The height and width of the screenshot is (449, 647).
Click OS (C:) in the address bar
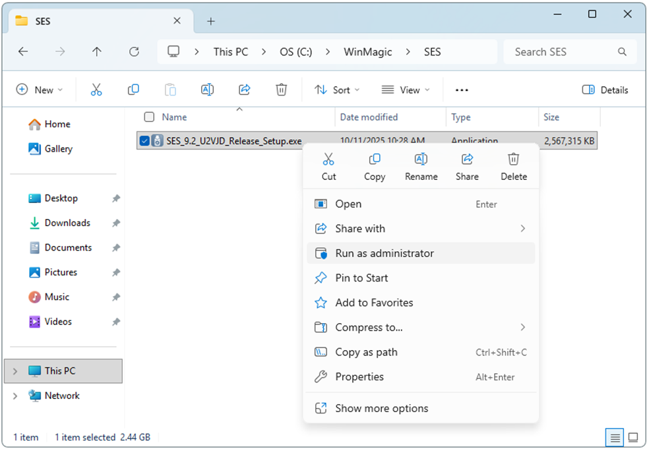pos(296,52)
